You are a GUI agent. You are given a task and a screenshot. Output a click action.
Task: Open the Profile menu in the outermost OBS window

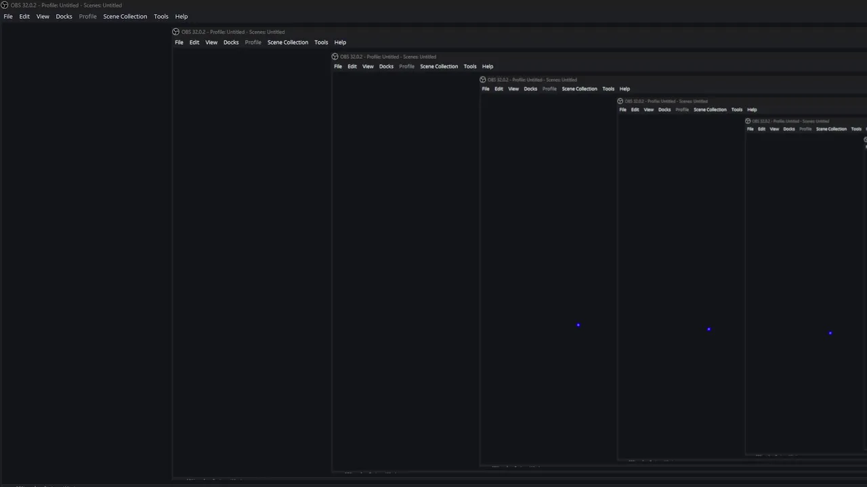(88, 16)
